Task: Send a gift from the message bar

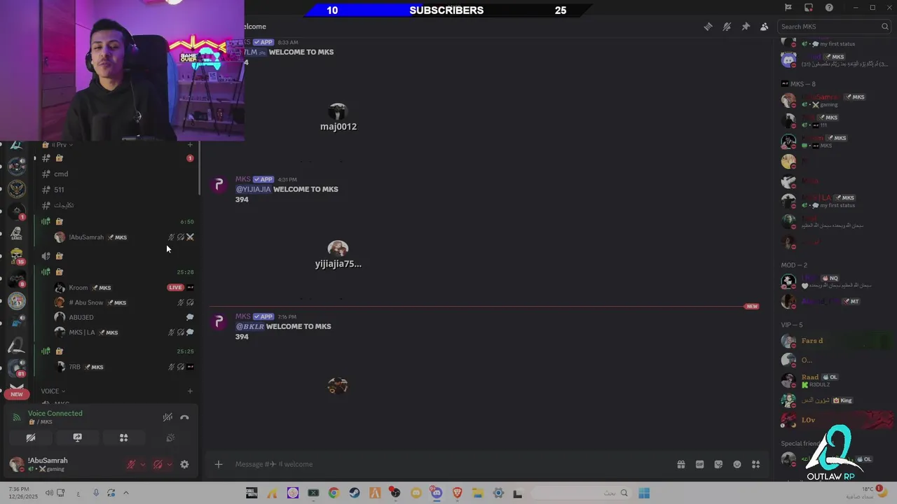Action: coord(680,464)
